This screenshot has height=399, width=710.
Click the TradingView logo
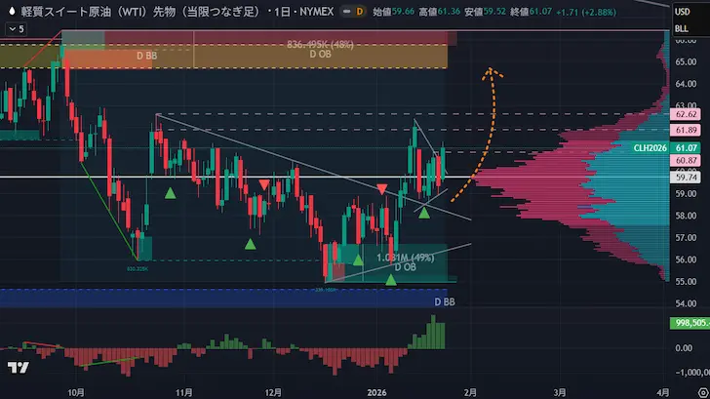tap(16, 367)
